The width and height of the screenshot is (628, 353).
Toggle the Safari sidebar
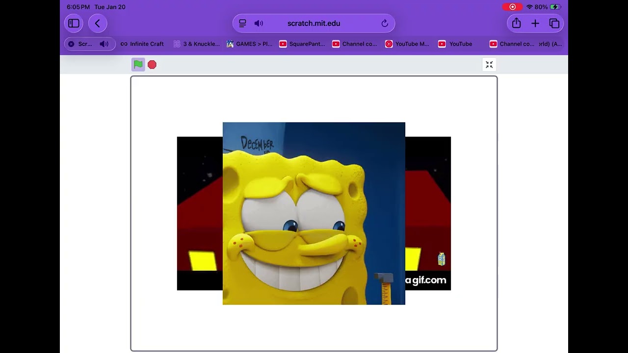pyautogui.click(x=74, y=23)
